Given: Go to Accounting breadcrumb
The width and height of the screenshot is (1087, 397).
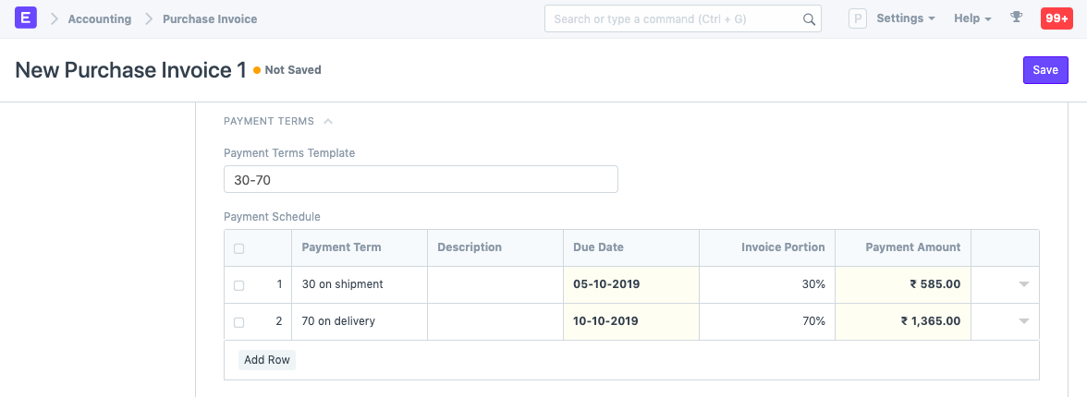Looking at the screenshot, I should [x=100, y=18].
